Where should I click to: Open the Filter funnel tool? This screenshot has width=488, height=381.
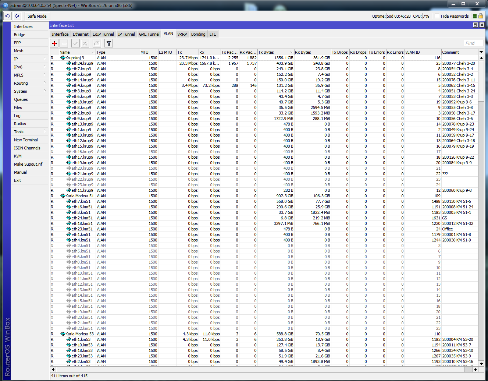click(109, 43)
